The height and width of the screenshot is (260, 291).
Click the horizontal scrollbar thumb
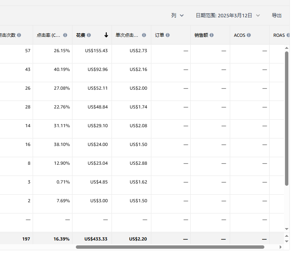pyautogui.click(x=170, y=247)
